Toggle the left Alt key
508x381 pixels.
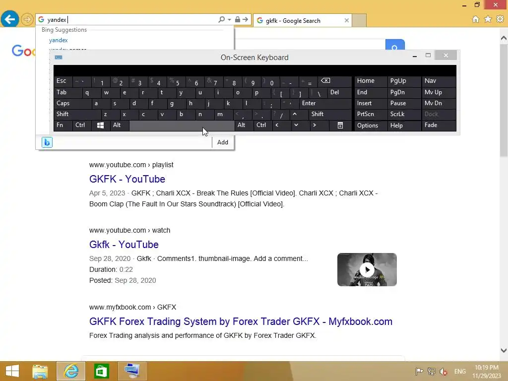point(120,126)
